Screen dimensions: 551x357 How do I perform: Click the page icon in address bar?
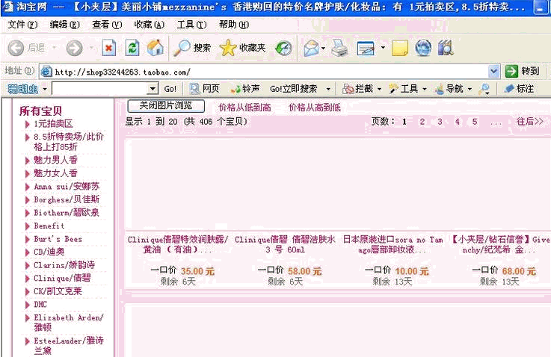click(46, 72)
